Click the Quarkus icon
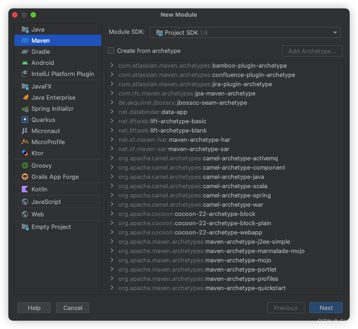 25,120
